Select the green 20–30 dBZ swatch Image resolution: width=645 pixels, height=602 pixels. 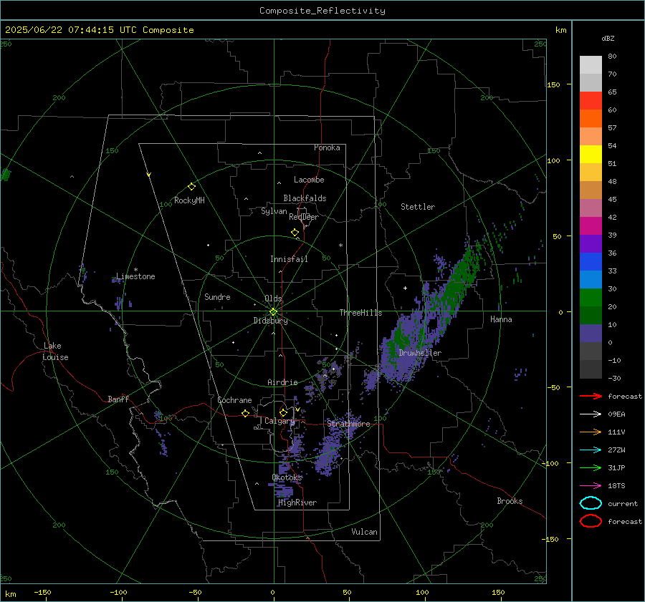(591, 298)
